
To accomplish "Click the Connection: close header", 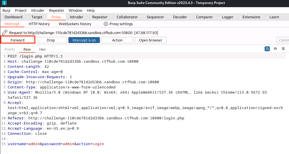I will tap(27, 134).
